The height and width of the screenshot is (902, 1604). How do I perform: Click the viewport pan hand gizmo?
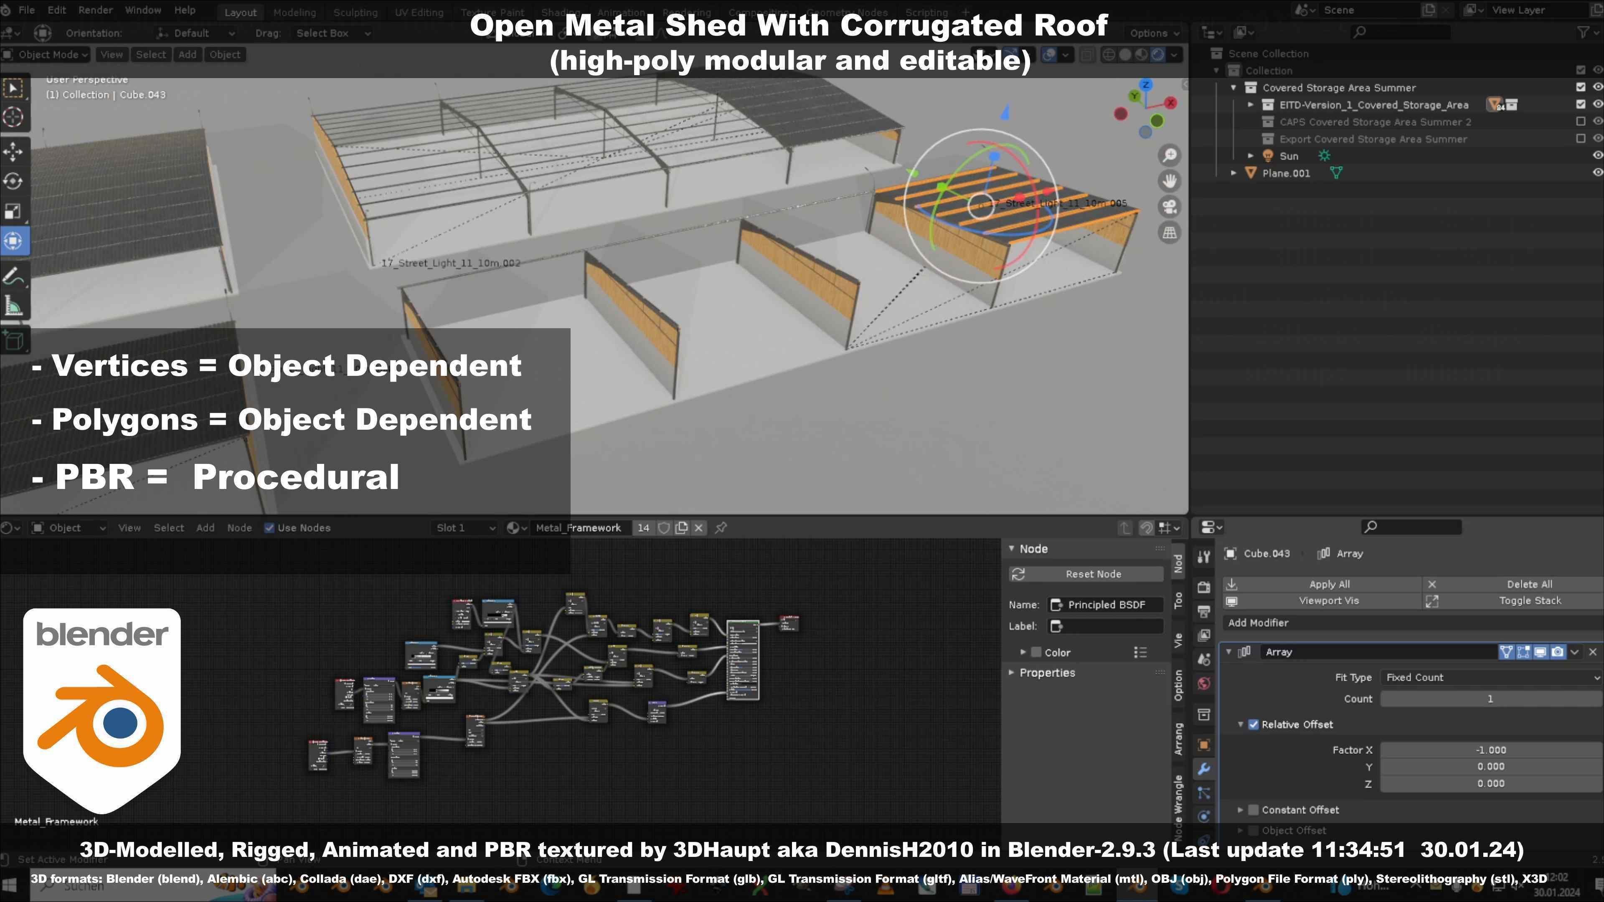click(1170, 181)
